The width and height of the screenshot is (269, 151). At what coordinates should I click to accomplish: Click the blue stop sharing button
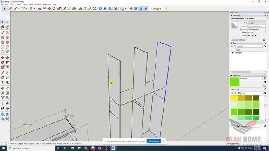click(x=154, y=141)
